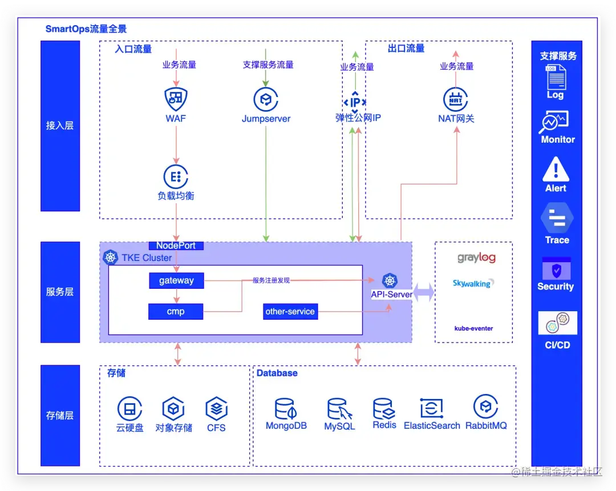
Task: Open the ElasticSearch icon
Action: [x=432, y=407]
